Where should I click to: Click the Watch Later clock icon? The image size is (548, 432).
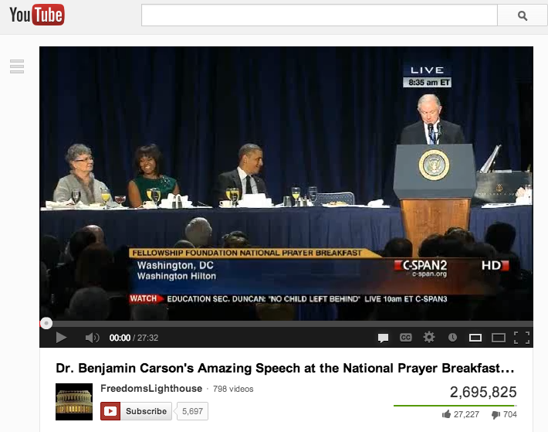point(452,338)
